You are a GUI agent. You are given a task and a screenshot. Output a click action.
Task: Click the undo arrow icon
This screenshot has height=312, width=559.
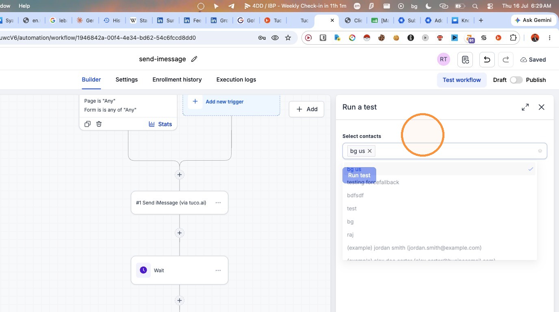tap(487, 60)
